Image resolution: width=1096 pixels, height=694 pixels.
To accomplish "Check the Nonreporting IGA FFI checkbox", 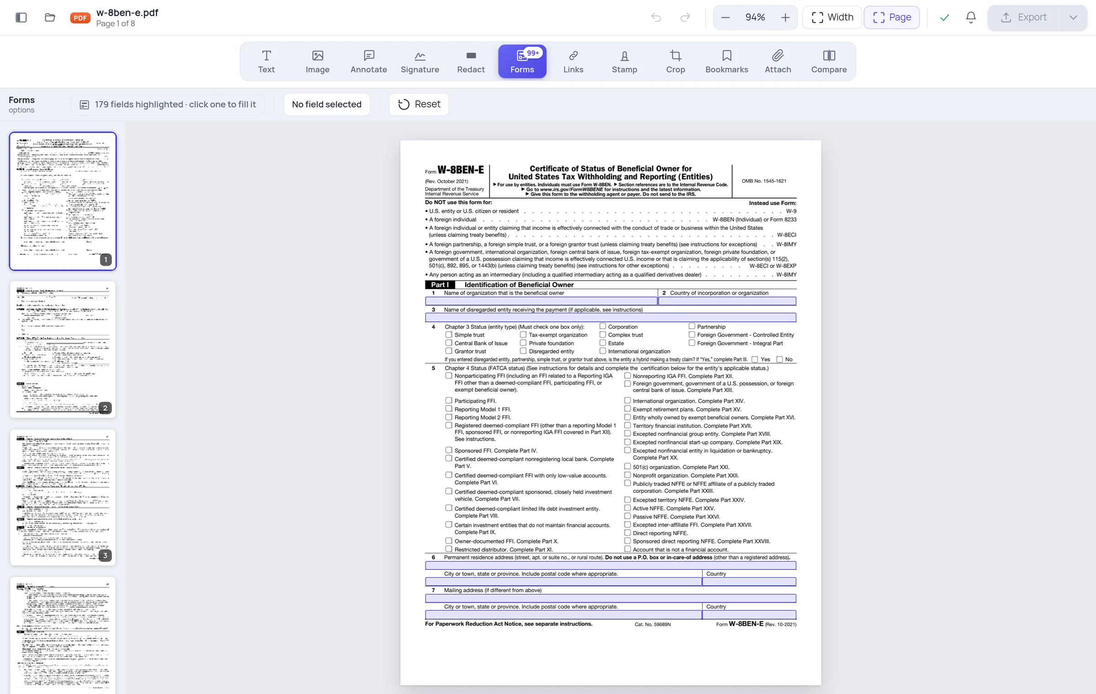I will 627,376.
